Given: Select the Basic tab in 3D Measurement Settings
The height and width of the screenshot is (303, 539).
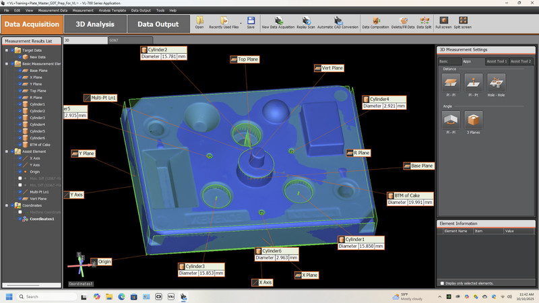Looking at the screenshot, I should pos(449,61).
